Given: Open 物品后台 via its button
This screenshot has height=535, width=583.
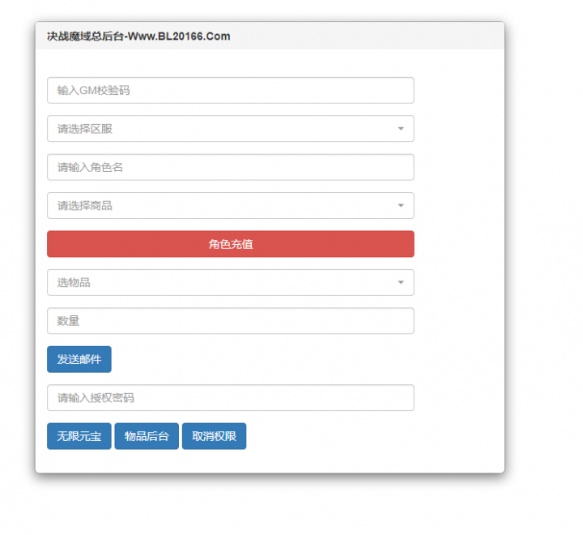Looking at the screenshot, I should click(x=147, y=436).
